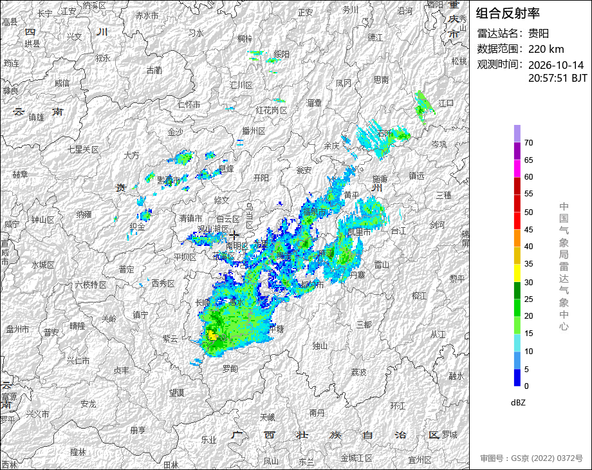Click the black cross radar station marker
This screenshot has height=470, width=592.
click(x=234, y=235)
